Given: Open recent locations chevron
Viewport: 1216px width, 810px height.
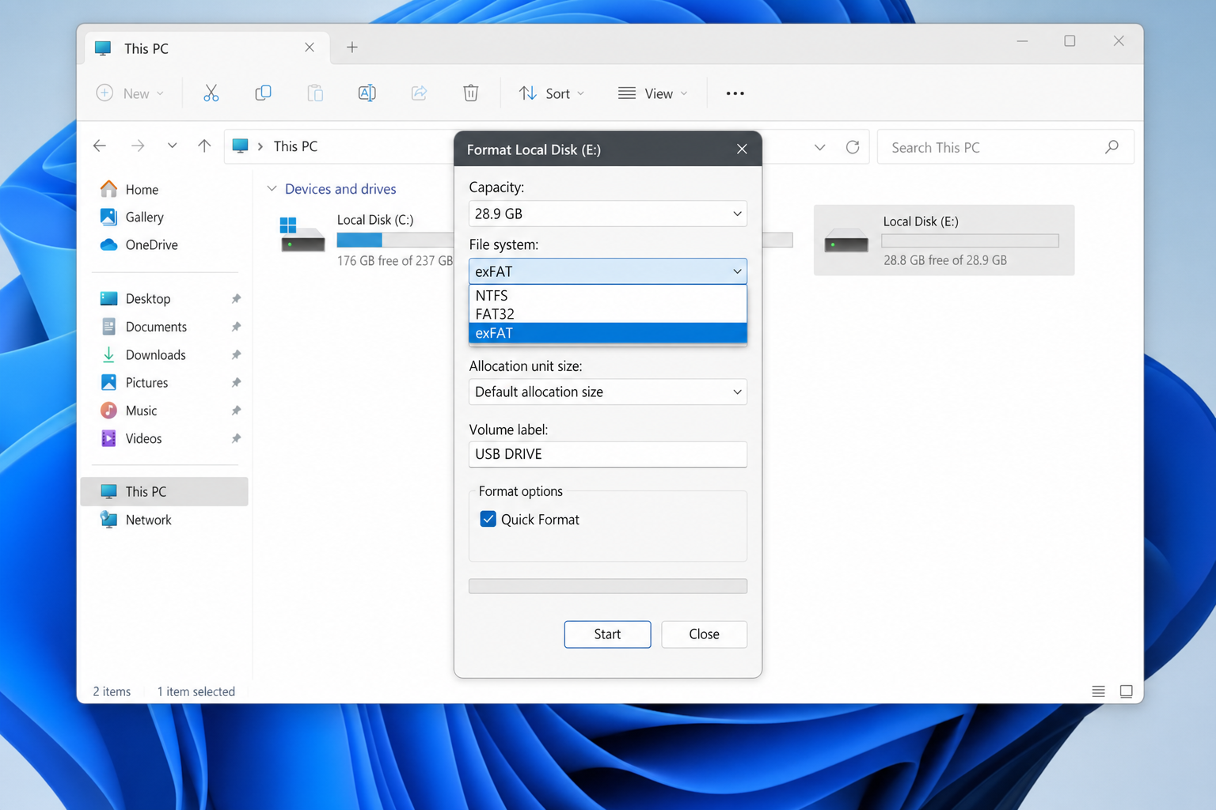Looking at the screenshot, I should point(172,146).
